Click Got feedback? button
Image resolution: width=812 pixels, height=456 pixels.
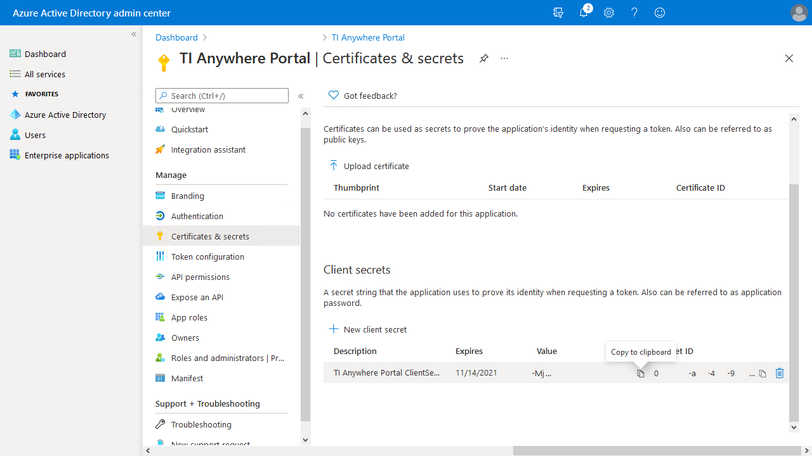click(x=362, y=96)
